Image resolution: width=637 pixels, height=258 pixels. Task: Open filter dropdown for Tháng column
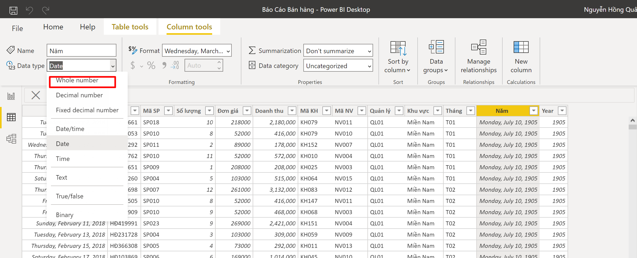pyautogui.click(x=471, y=111)
